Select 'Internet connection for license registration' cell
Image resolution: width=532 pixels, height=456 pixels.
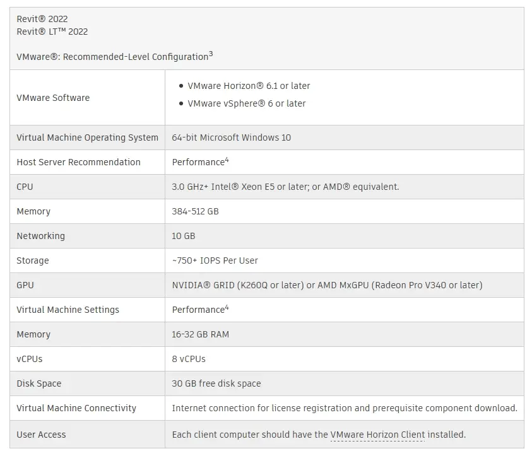[x=345, y=408]
